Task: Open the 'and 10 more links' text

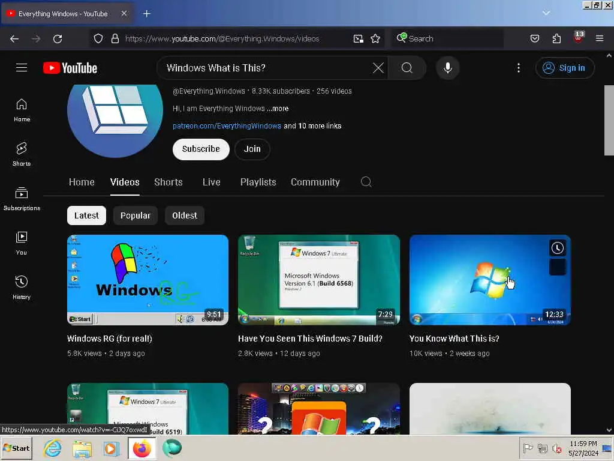Action: tap(312, 126)
